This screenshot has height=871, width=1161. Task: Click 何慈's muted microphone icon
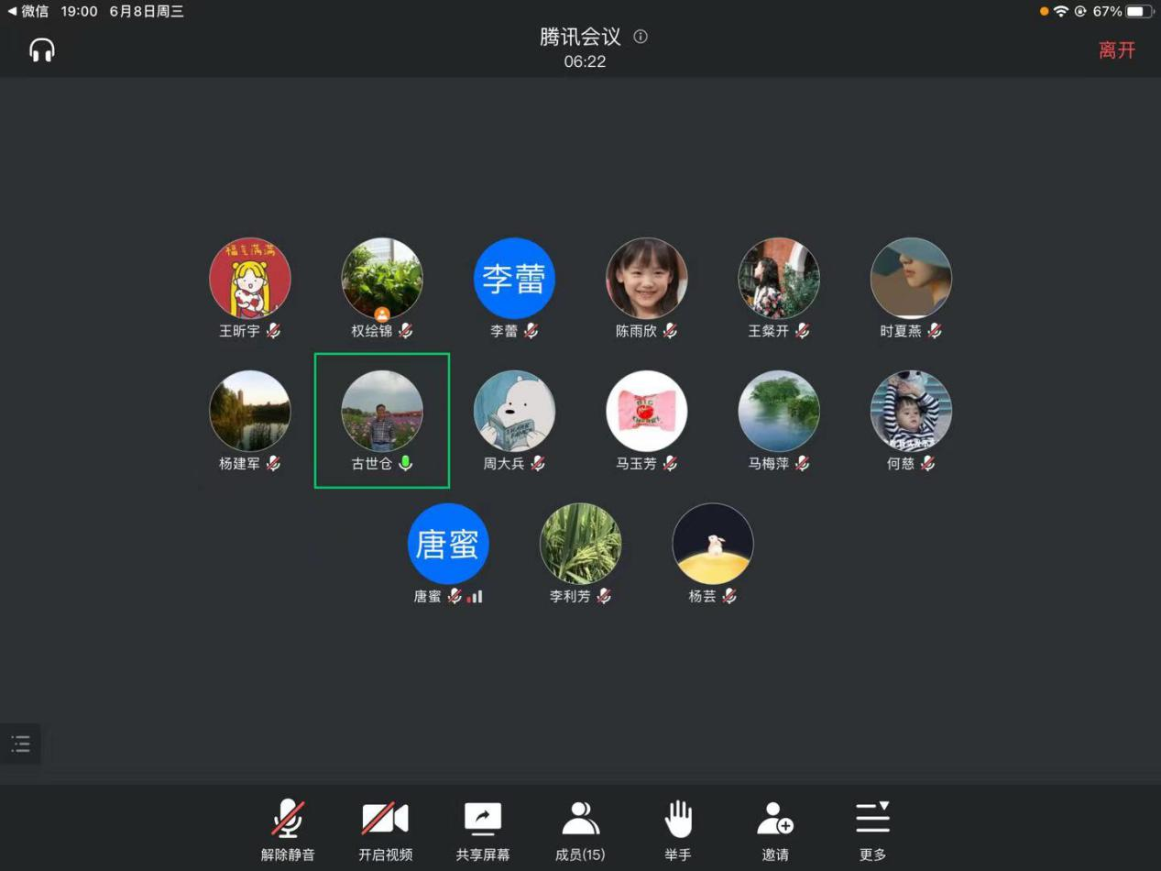[x=927, y=464]
